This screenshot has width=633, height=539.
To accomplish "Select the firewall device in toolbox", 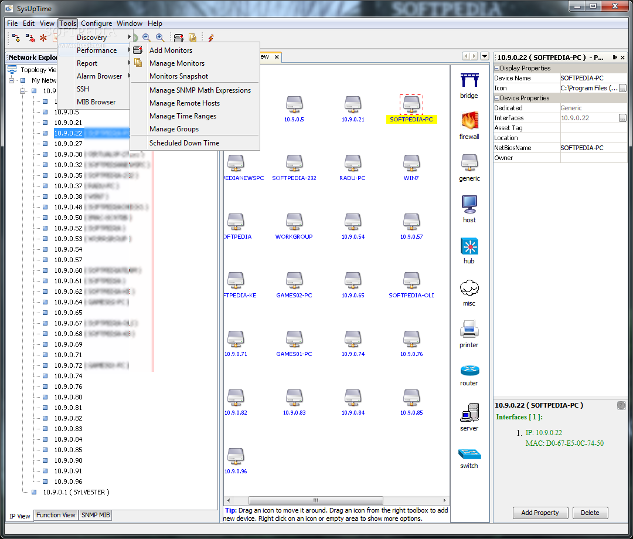I will point(469,126).
